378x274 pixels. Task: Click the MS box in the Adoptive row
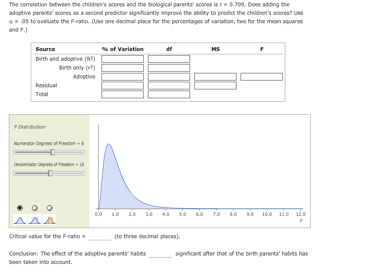tap(215, 76)
